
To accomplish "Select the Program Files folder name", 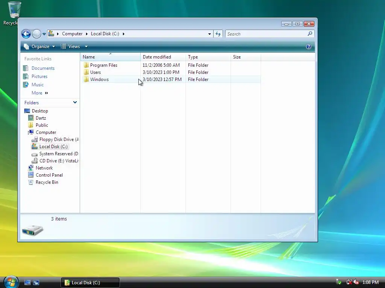I will coord(104,65).
